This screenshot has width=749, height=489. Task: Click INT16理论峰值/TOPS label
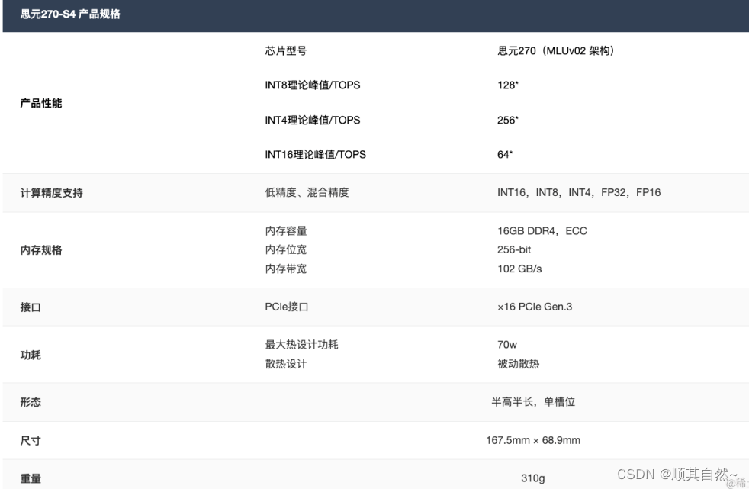(315, 154)
